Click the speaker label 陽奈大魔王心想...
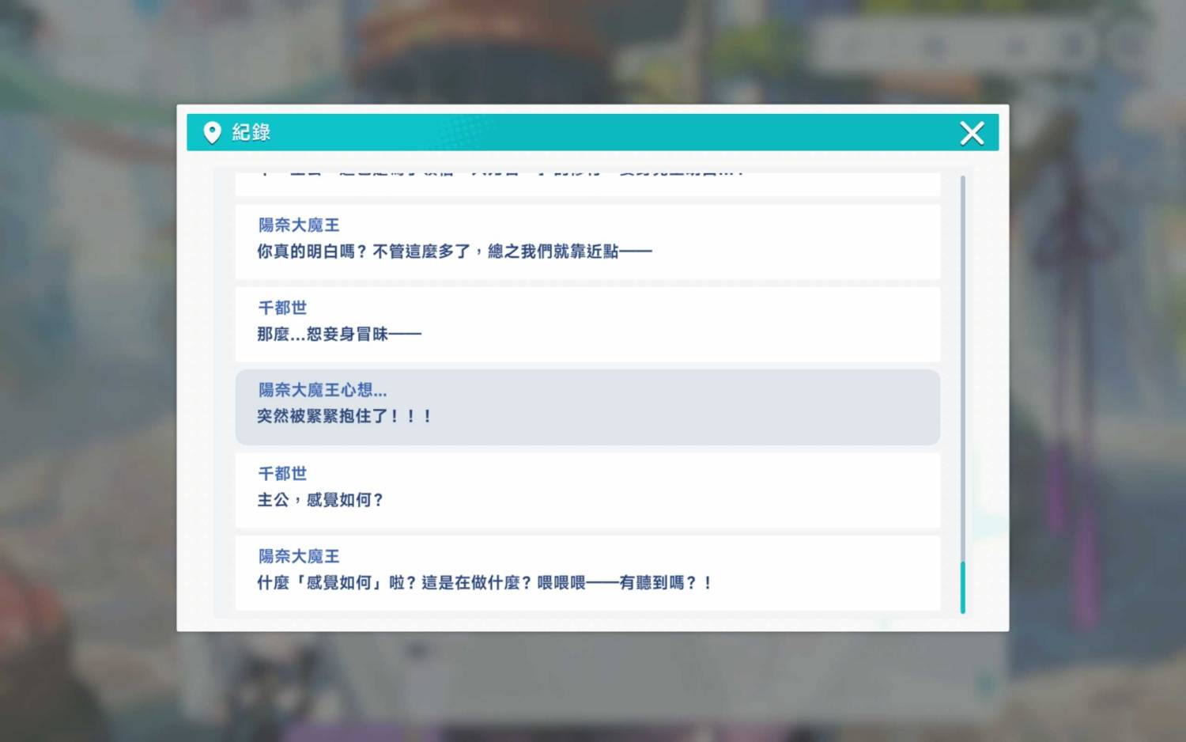Screen dimensions: 1186x742 tap(323, 390)
